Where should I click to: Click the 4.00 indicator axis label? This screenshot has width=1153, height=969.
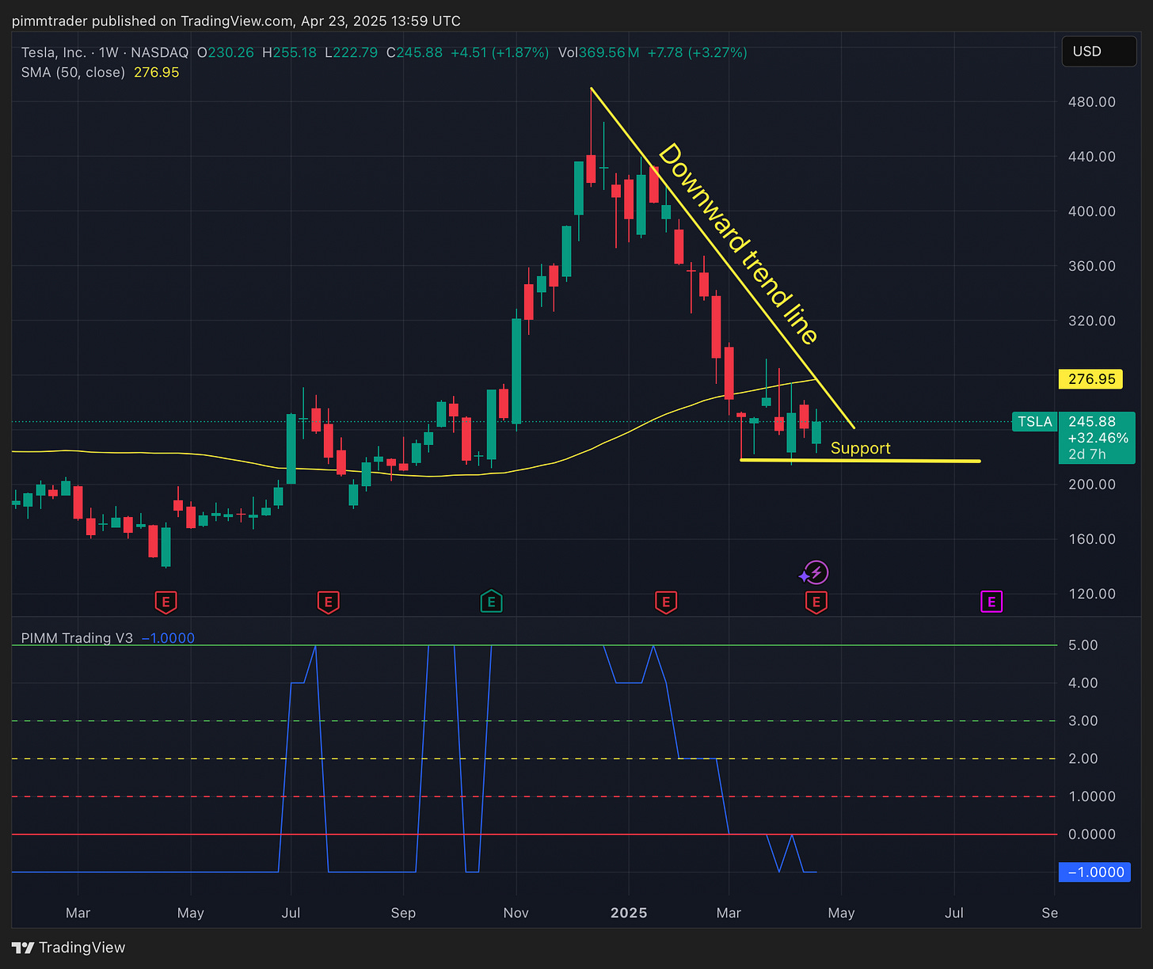1083,683
